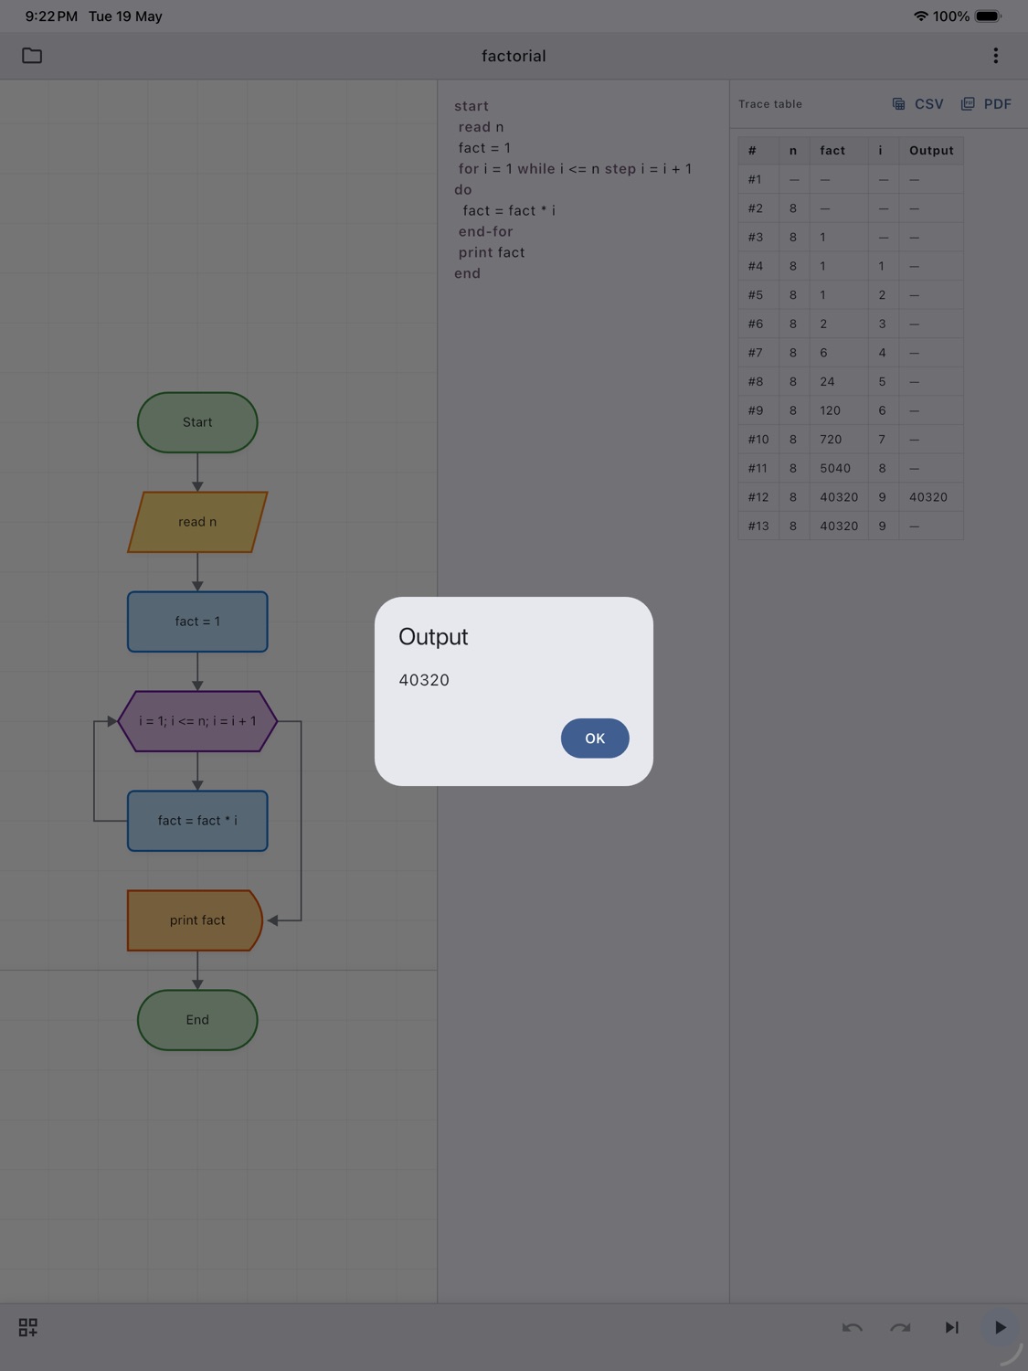This screenshot has width=1028, height=1371.
Task: Select trace row #13
Action: click(851, 526)
